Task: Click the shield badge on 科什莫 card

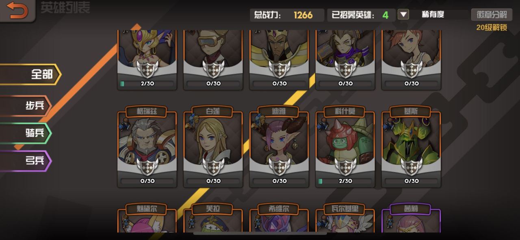Action: point(345,166)
